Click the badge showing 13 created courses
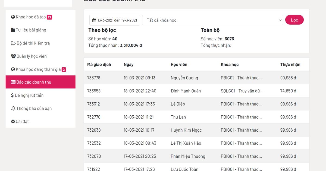Screen dimensions: 326x171 tap(49, 17)
